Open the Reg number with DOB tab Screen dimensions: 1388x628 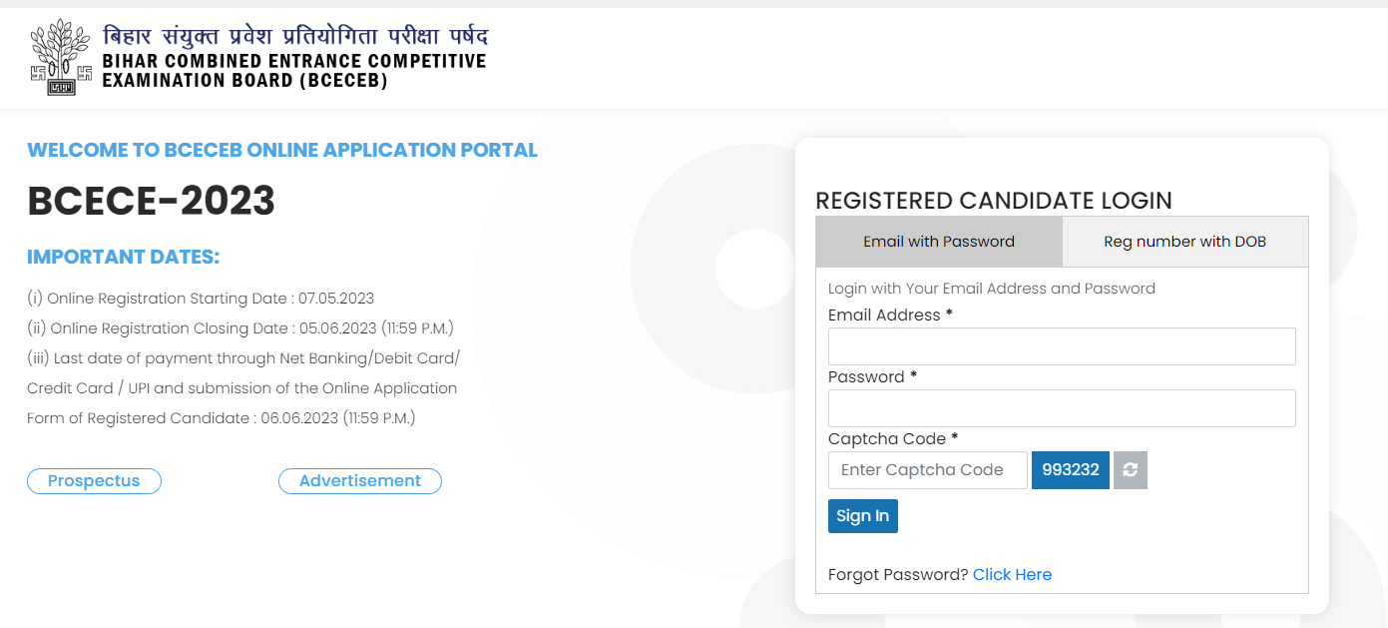point(1184,242)
